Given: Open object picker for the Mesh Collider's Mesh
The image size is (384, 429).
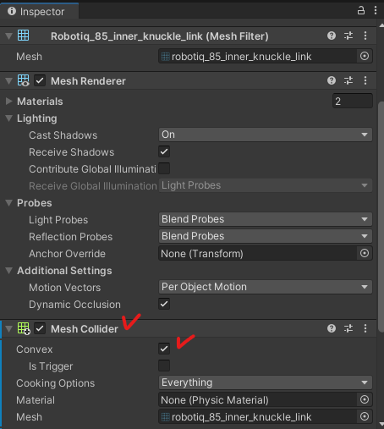Looking at the screenshot, I should pos(365,416).
